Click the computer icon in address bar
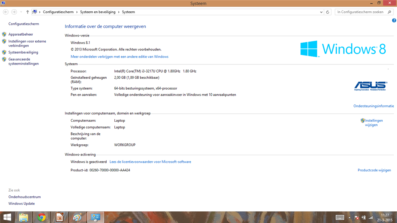Viewport: 397px width, 223px height. coord(35,12)
